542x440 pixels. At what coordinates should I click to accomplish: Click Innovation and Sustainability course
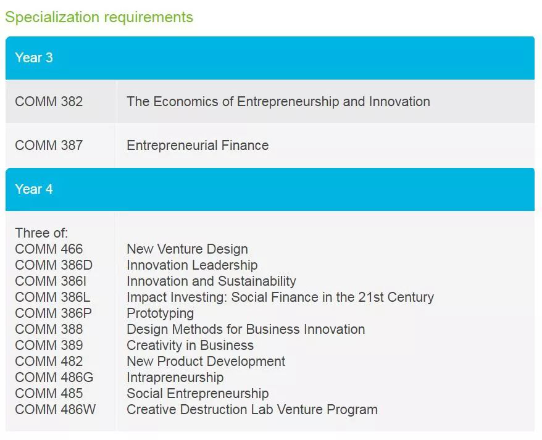(x=211, y=281)
